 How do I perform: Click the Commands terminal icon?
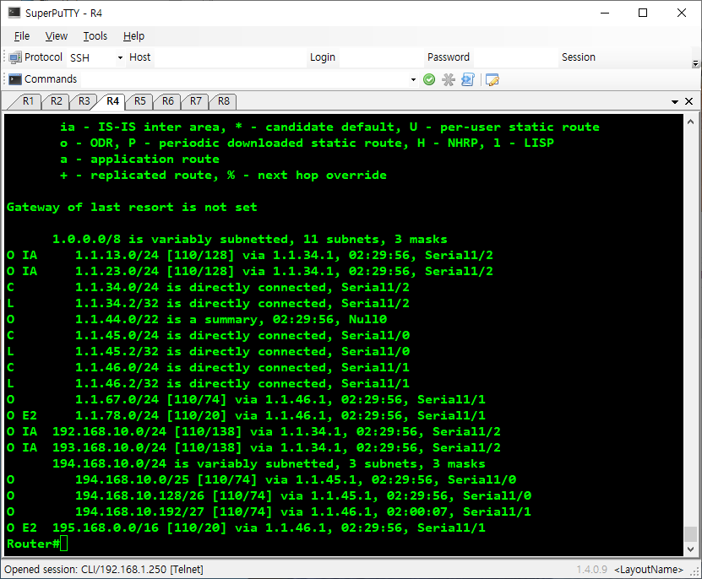pyautogui.click(x=15, y=79)
